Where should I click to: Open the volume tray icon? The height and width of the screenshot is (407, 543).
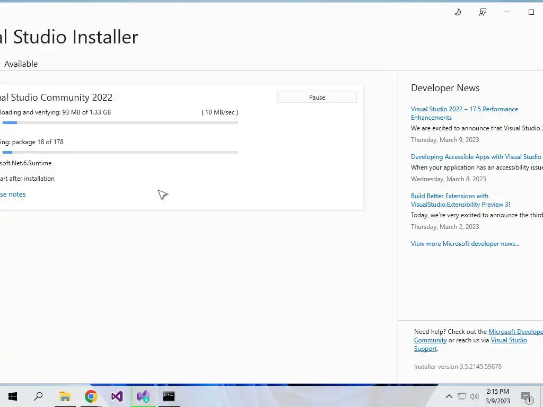[x=474, y=396]
